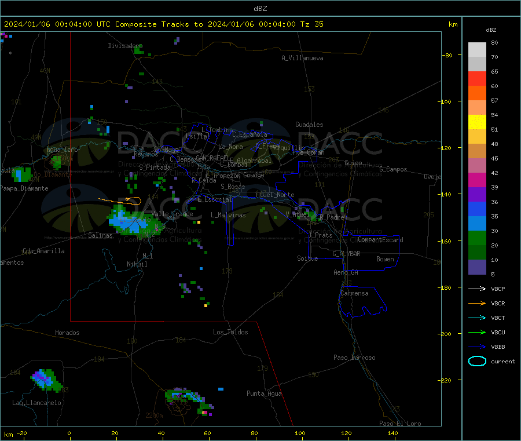Select the red 60-65 dBZ swatch
Image resolution: width=521 pixels, height=441 pixels.
point(477,78)
